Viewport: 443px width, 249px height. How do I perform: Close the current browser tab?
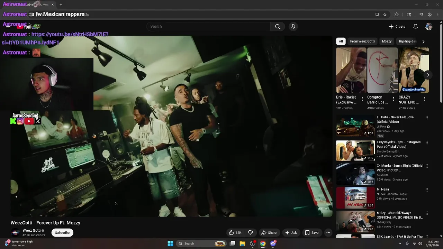(53, 5)
